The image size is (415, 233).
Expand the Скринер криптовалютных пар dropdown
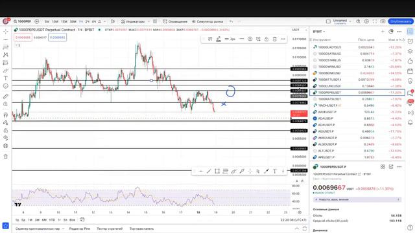point(64,228)
